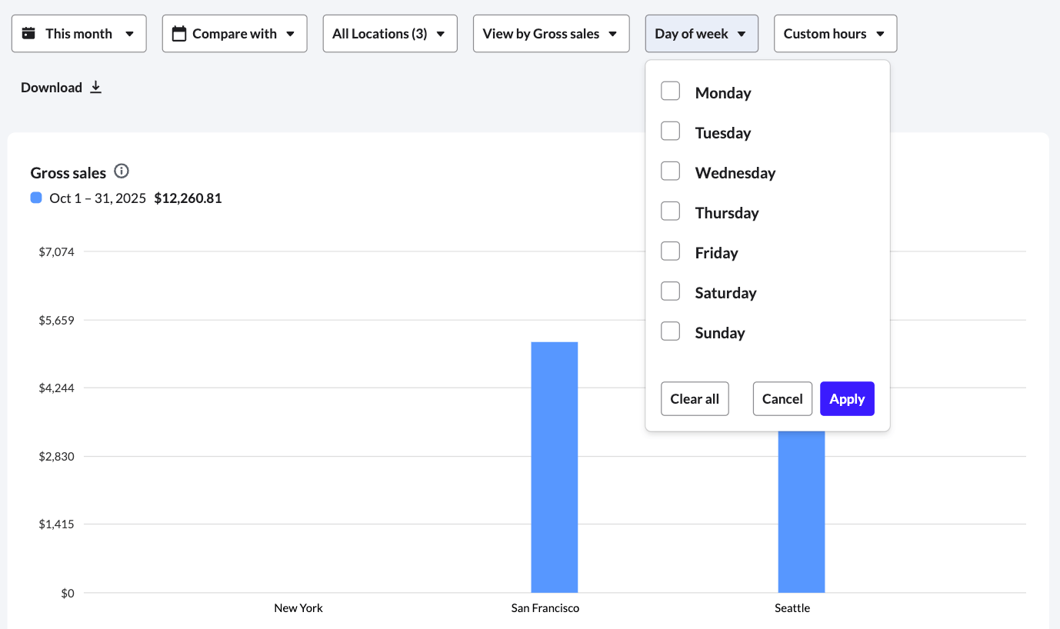Click the download icon next to Download
Screen dimensions: 1060x629
click(95, 87)
